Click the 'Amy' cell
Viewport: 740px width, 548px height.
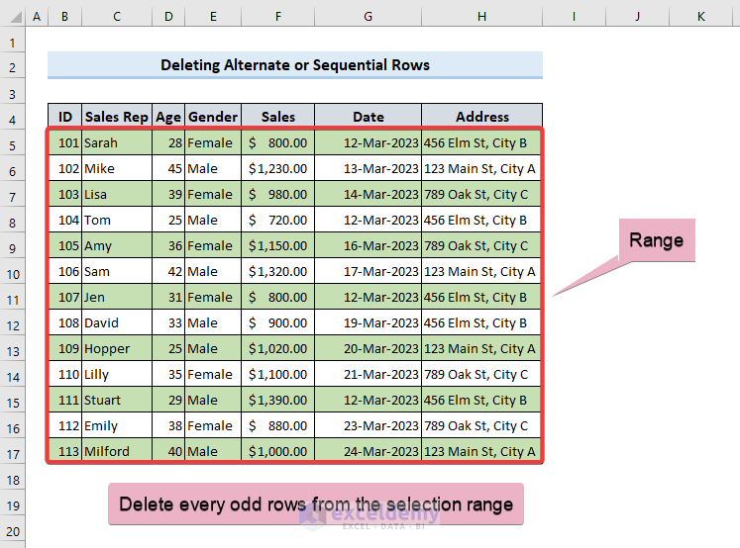(x=117, y=245)
